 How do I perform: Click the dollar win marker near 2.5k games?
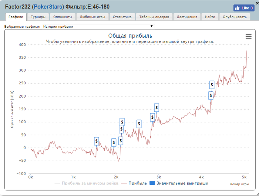(x=139, y=124)
